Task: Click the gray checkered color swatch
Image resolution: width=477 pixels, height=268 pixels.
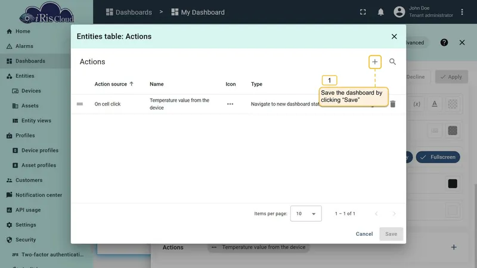Action: (453, 130)
